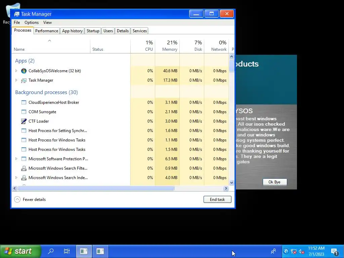
Task: Open the File menu
Action: (x=17, y=23)
